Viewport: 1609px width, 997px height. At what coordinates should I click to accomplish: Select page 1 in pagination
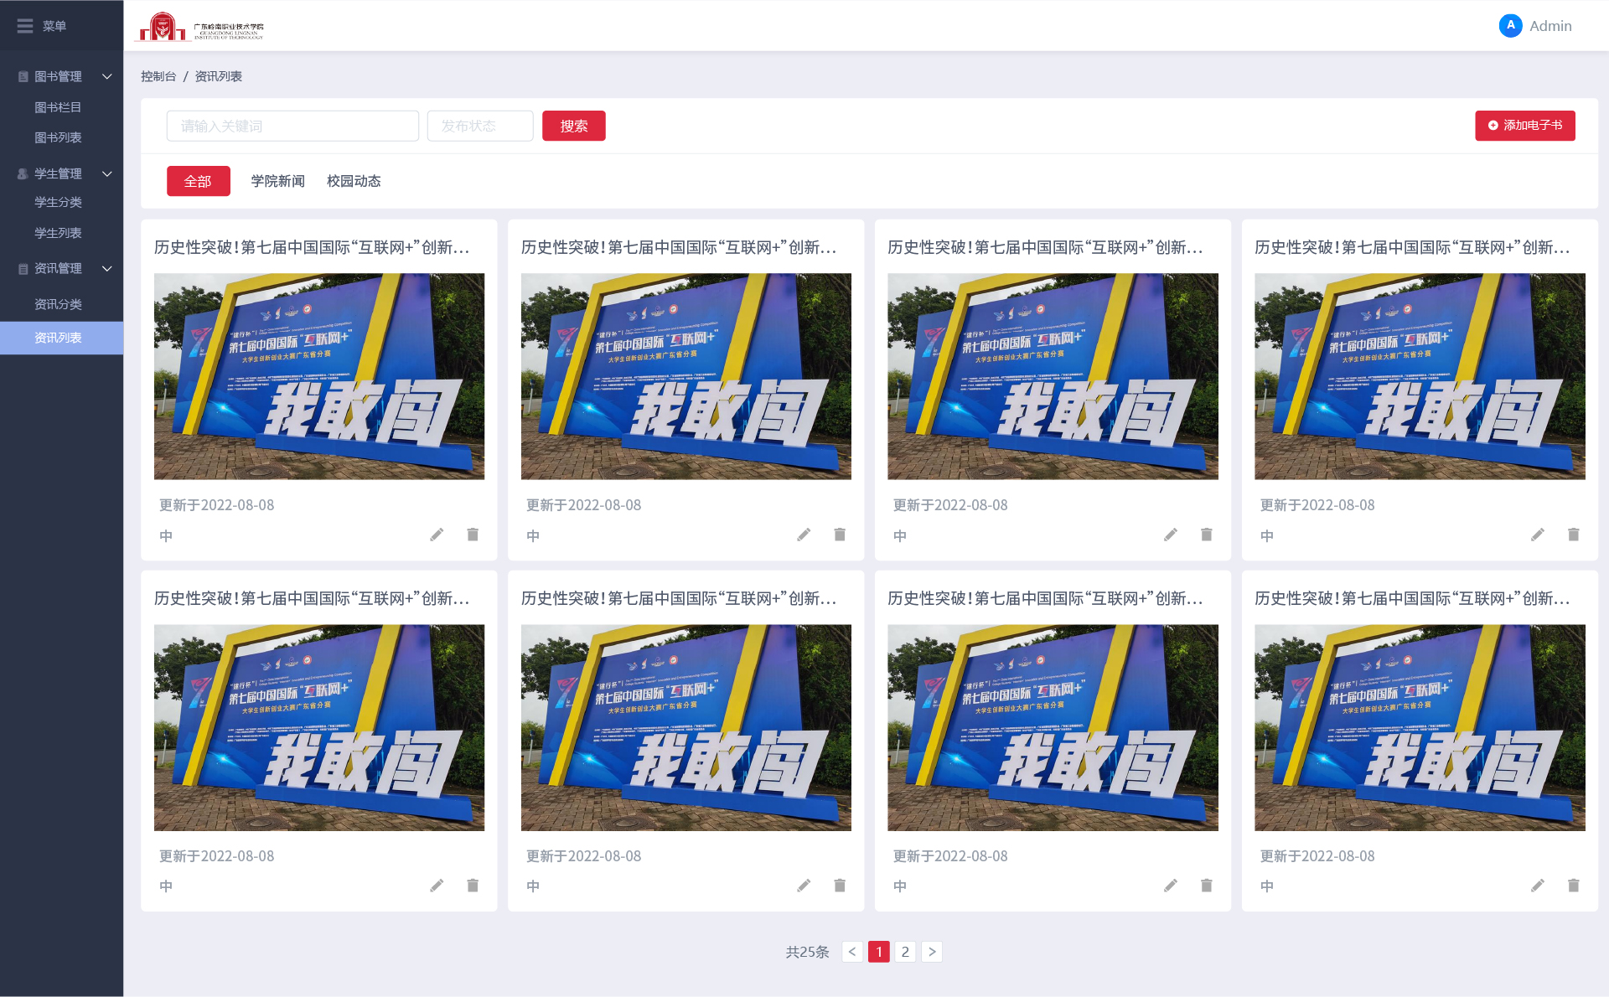tap(879, 952)
